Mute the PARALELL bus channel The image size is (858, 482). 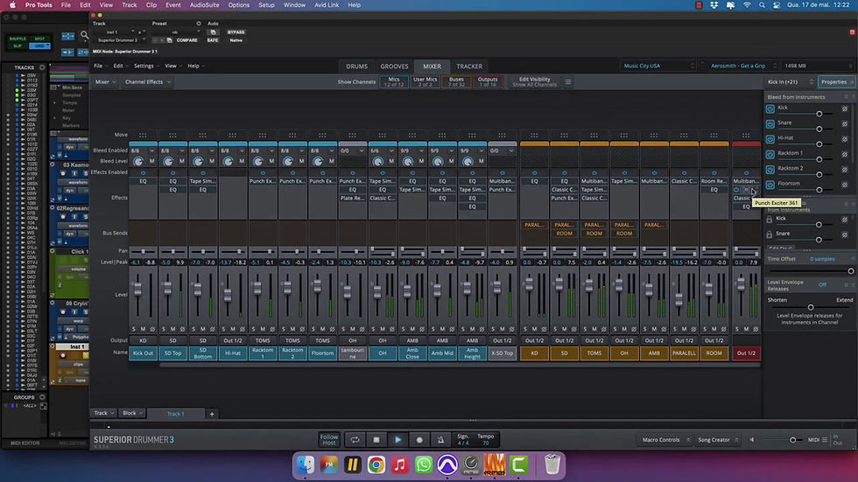(x=684, y=329)
